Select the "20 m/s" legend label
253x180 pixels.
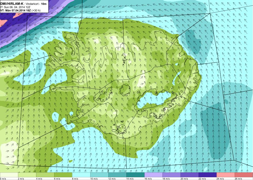(x=184, y=179)
